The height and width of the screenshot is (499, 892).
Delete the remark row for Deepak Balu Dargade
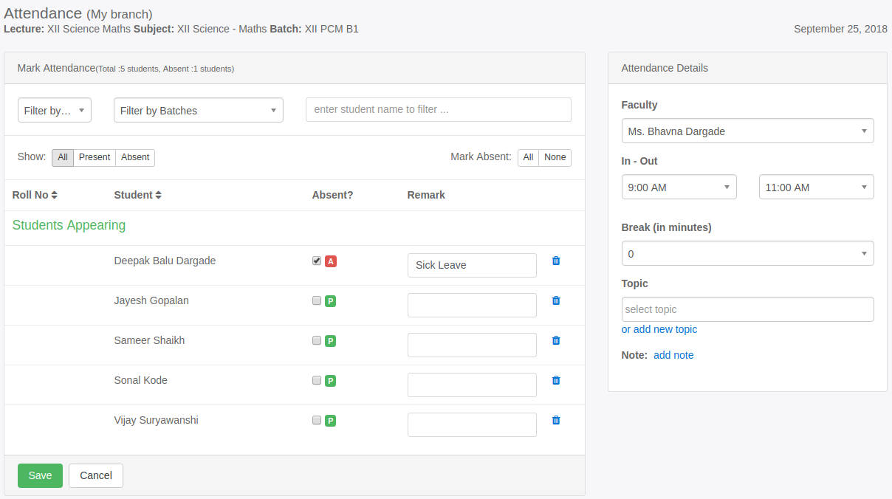click(x=556, y=261)
